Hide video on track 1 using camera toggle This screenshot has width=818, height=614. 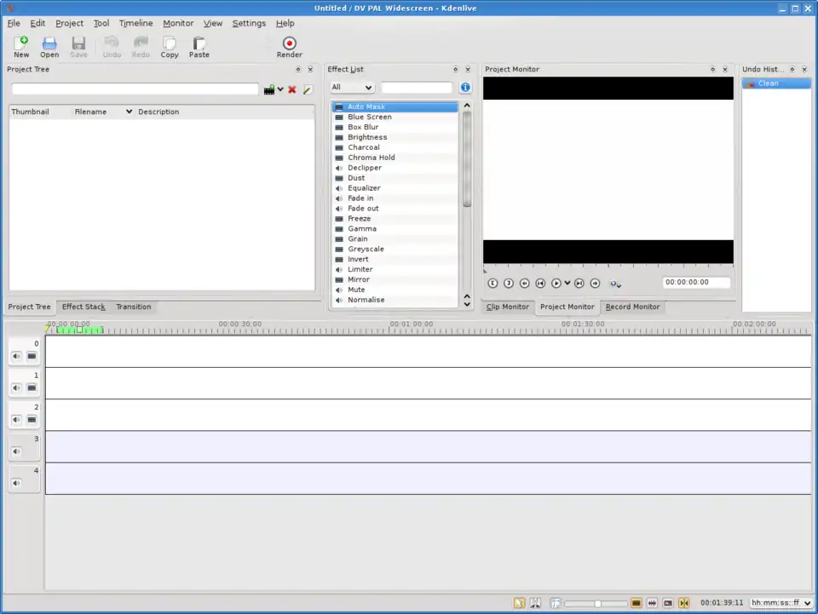pyautogui.click(x=32, y=387)
